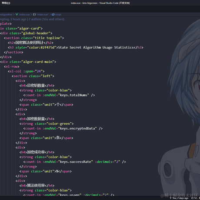Screen dimensions: 200x200
Task: Click the "algor-card-main" div line
Action: click(x=28, y=62)
